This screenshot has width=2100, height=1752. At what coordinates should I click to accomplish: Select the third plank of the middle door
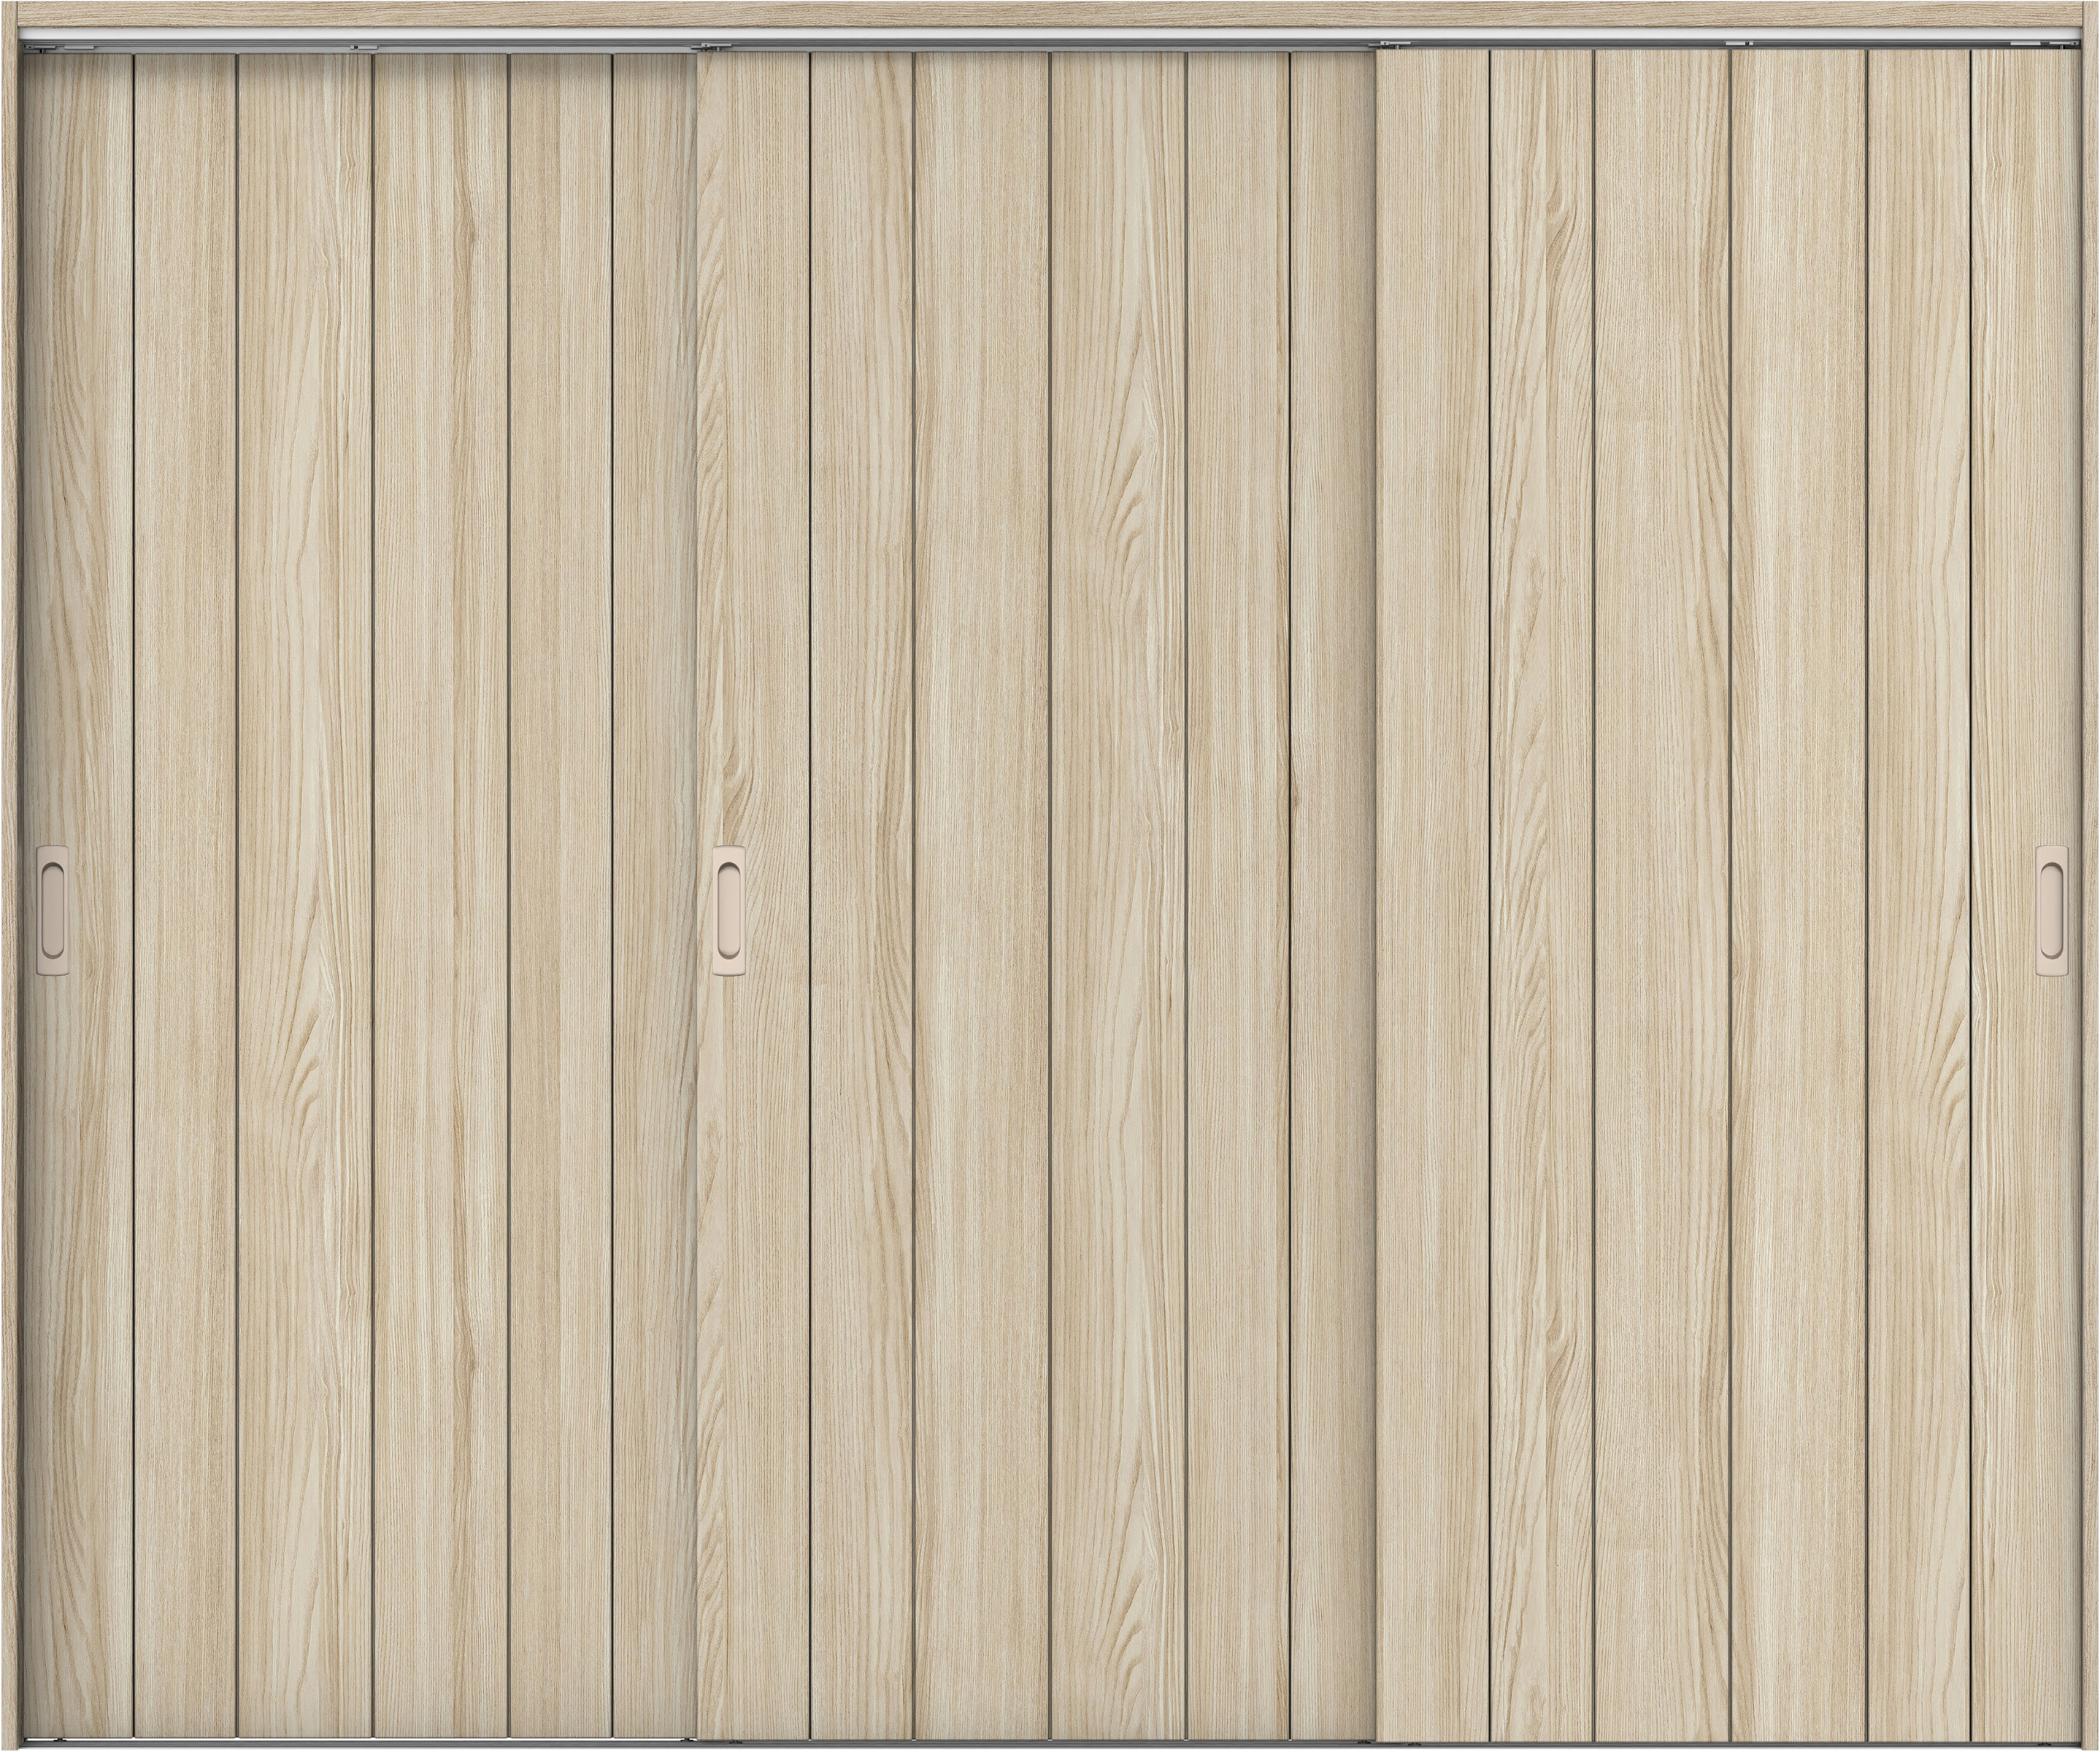pos(981,895)
